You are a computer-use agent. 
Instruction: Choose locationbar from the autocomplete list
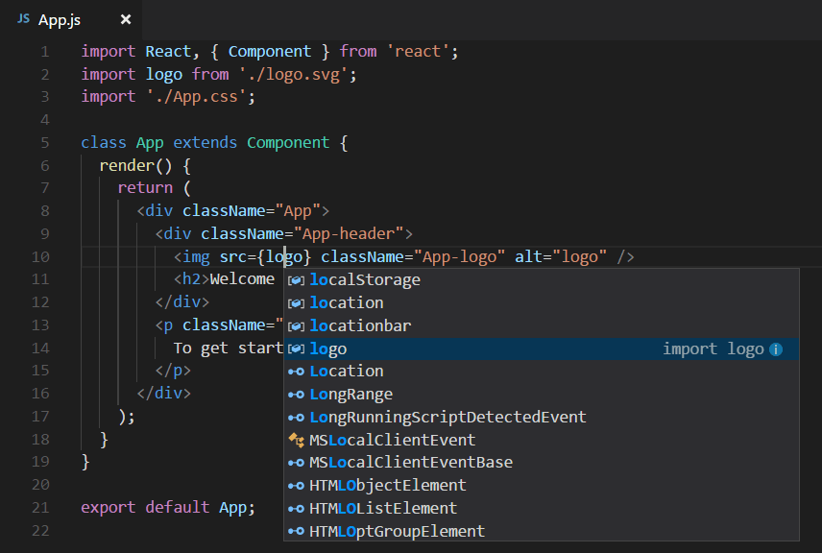360,325
